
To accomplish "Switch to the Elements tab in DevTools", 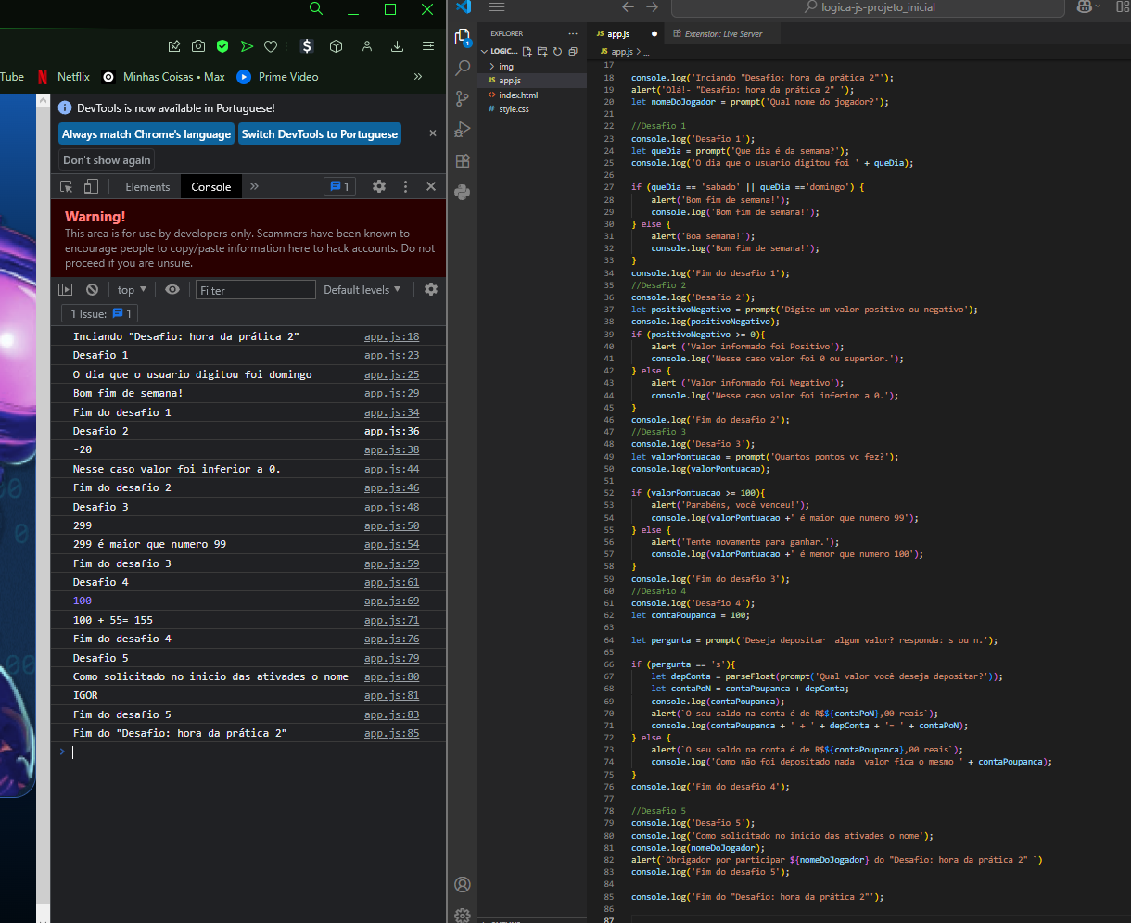I will (147, 186).
